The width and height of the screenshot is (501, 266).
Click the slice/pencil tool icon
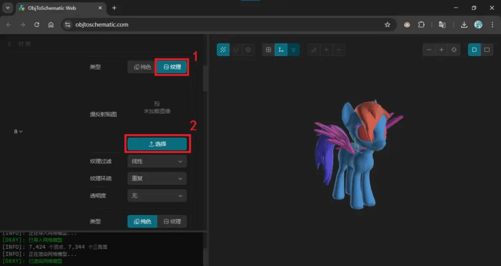pyautogui.click(x=314, y=50)
